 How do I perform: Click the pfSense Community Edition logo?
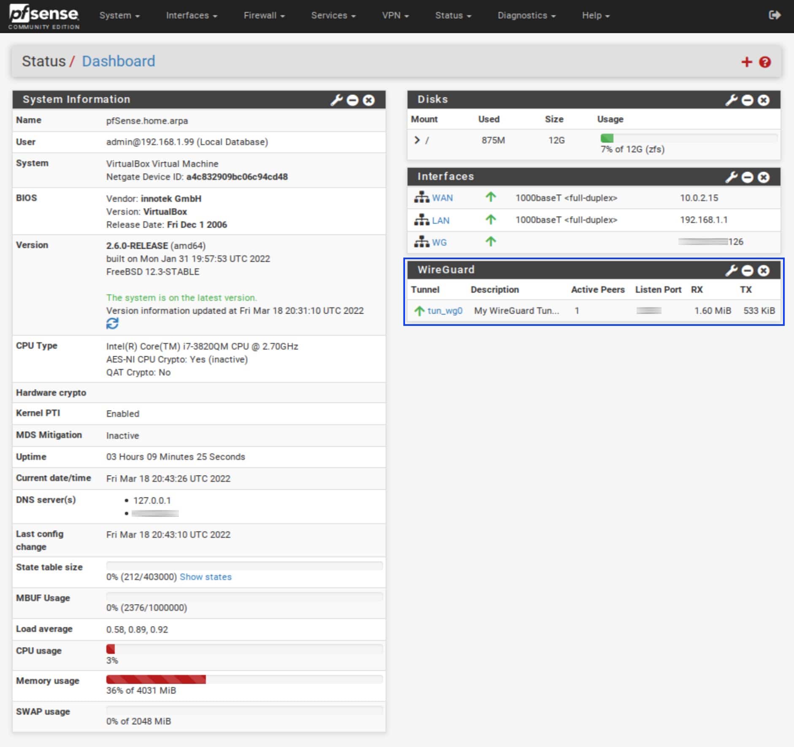(x=44, y=16)
